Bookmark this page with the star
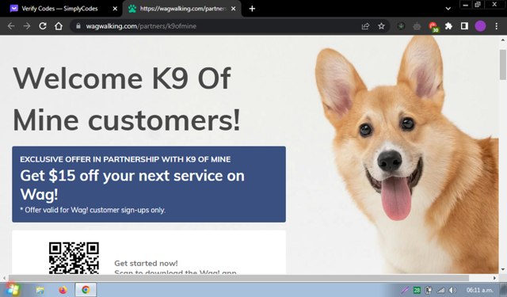The height and width of the screenshot is (297, 507). click(x=382, y=26)
